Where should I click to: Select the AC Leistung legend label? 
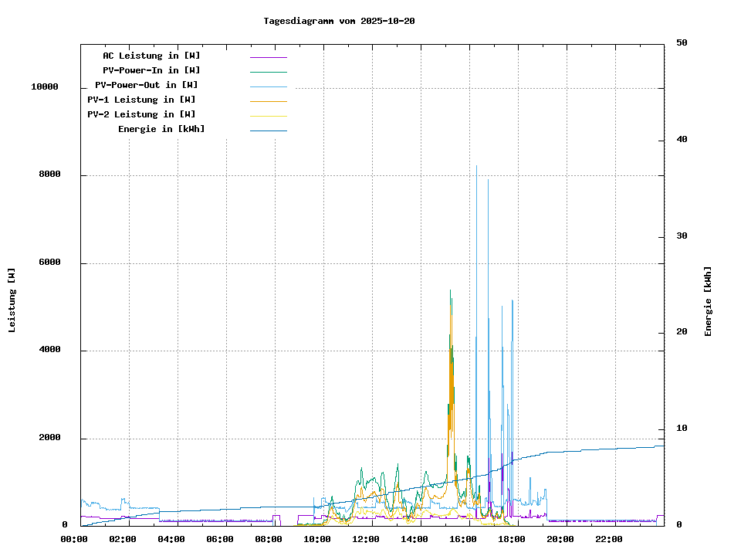[151, 56]
